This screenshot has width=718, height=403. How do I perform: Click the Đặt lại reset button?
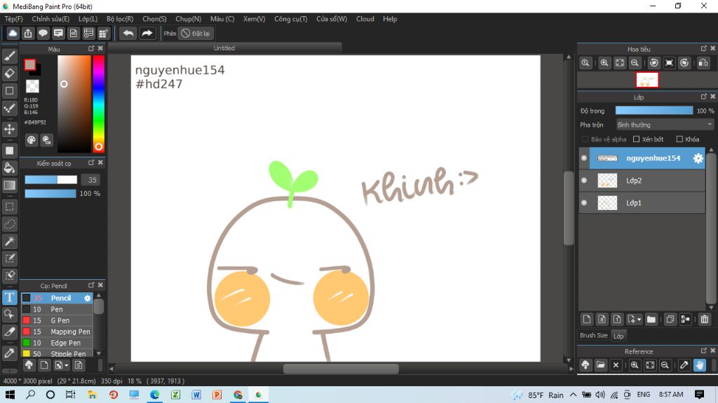coord(196,34)
